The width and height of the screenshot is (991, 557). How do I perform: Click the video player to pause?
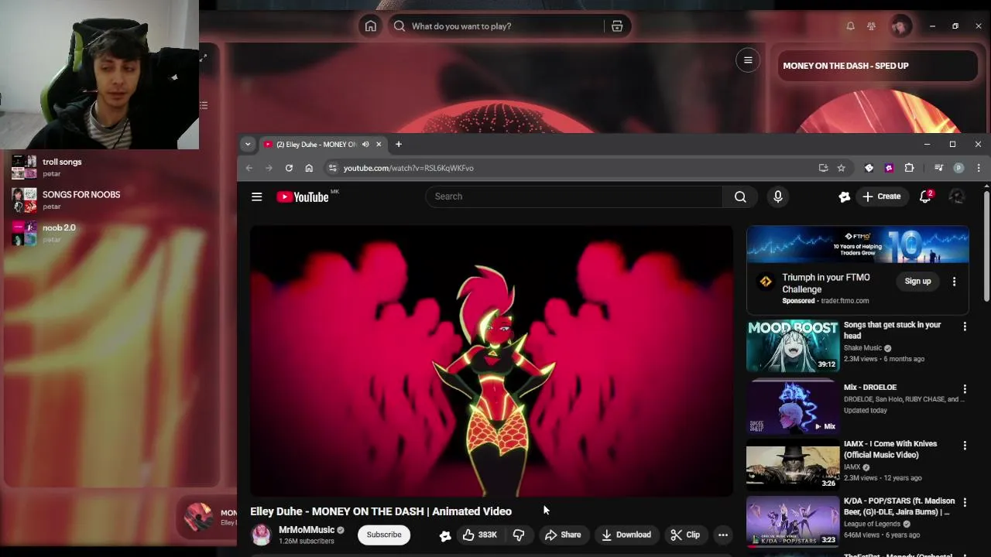coord(492,361)
